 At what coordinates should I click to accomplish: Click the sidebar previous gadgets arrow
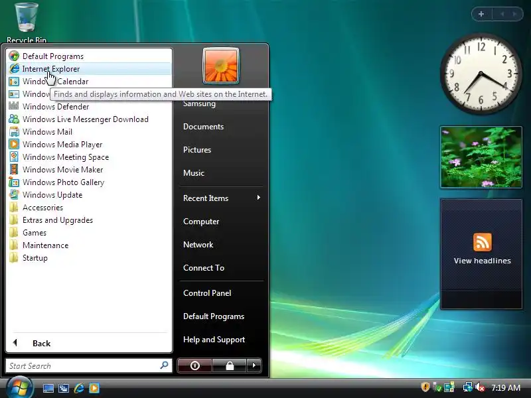[x=502, y=14]
